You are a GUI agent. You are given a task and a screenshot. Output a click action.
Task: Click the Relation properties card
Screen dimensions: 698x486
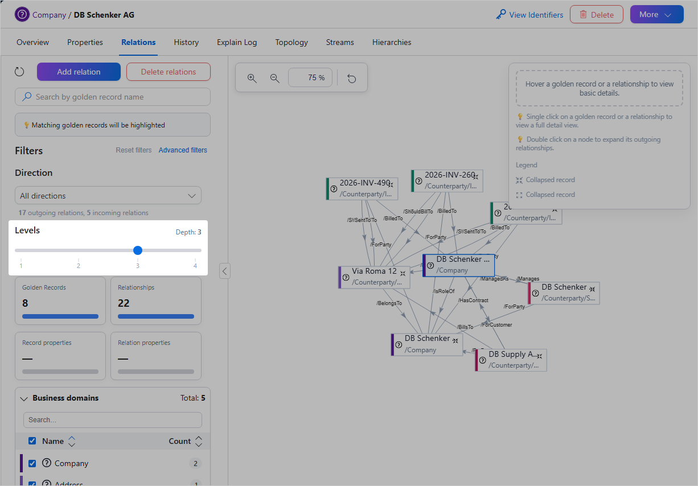click(156, 356)
